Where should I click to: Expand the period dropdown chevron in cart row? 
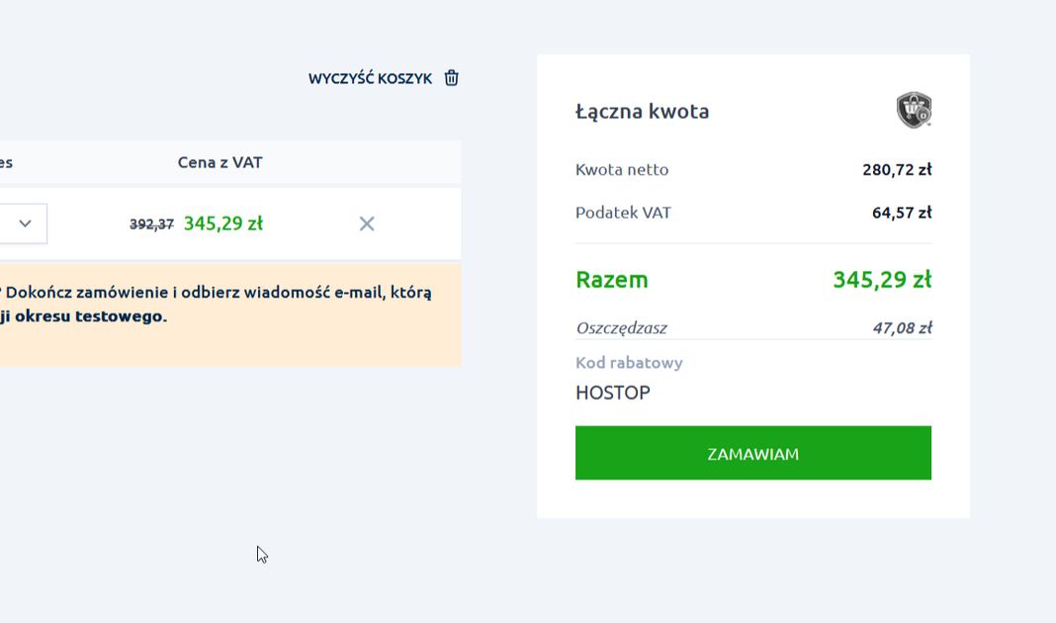[25, 223]
